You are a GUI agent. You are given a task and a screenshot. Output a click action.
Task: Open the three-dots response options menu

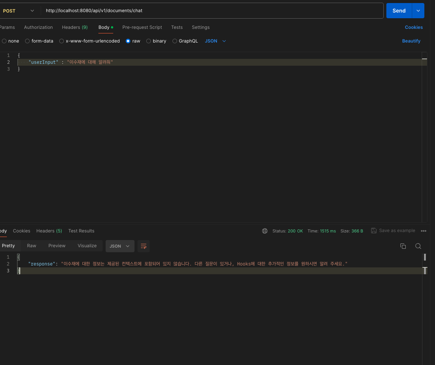click(423, 231)
